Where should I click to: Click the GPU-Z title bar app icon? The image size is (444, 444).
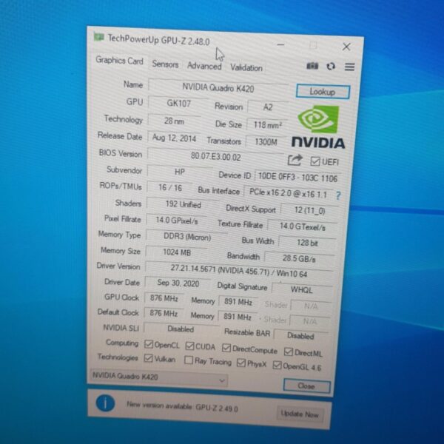[x=99, y=37]
